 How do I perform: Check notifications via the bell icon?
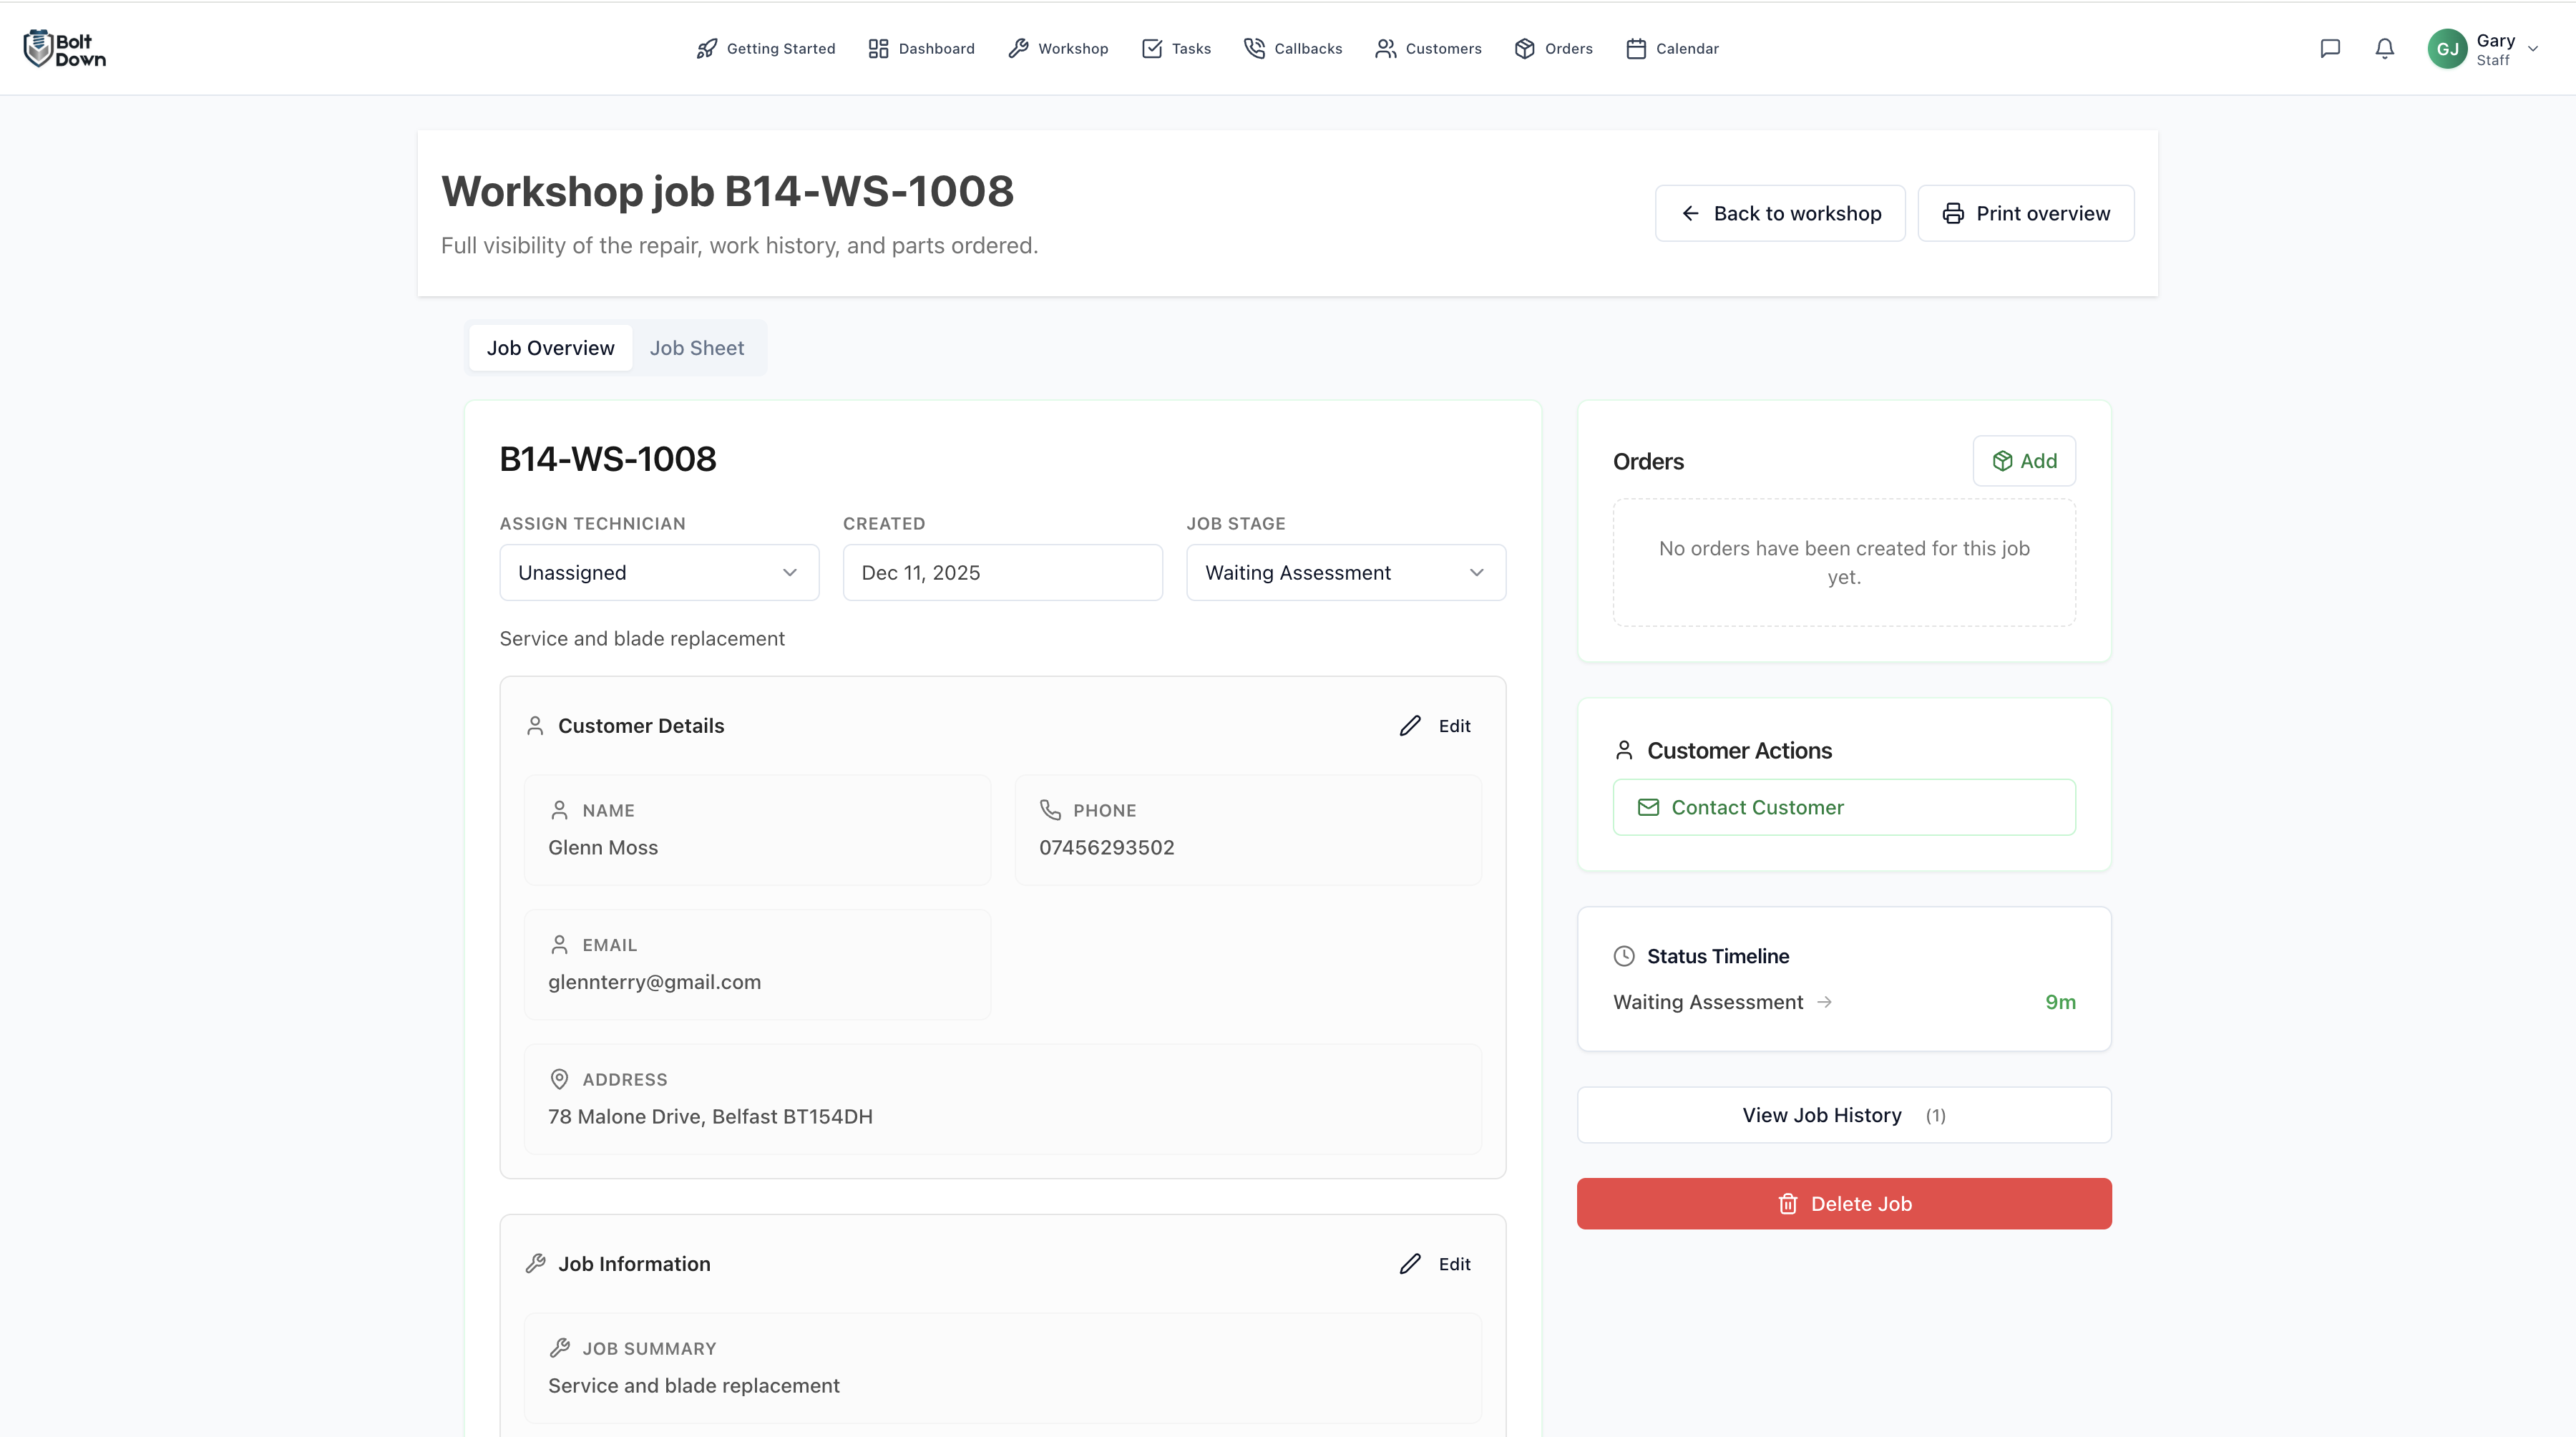2384,48
